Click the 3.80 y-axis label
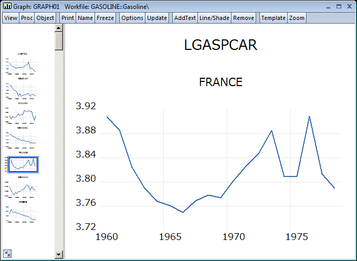 [86, 179]
